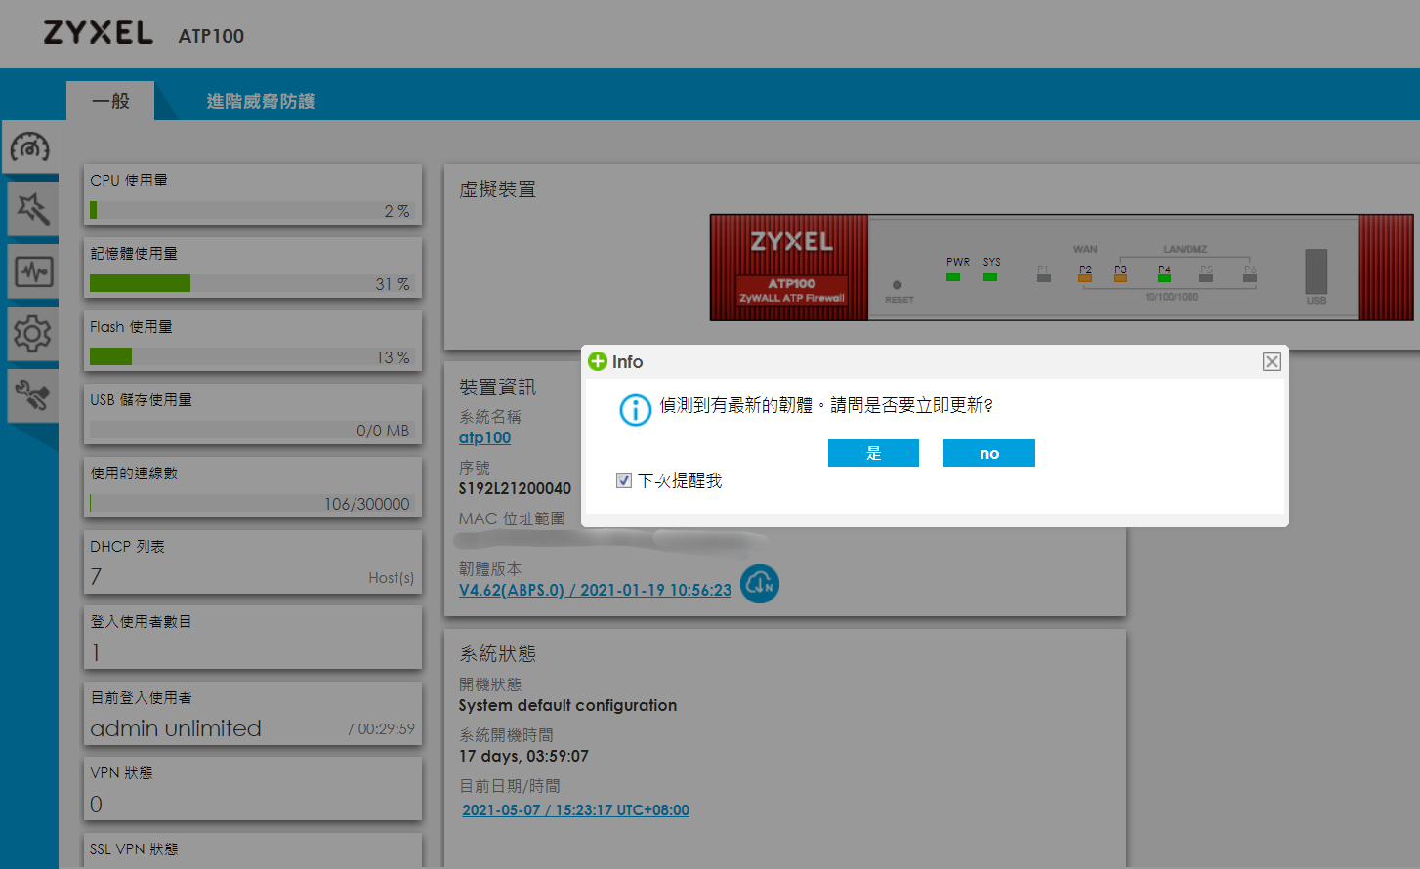Open the Configuration gear icon in sidebar
The width and height of the screenshot is (1420, 869).
32,334
